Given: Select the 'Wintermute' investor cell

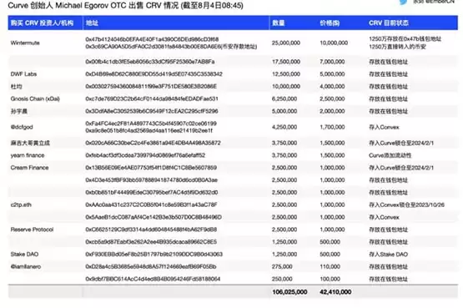Looking at the screenshot, I should click(x=25, y=43).
